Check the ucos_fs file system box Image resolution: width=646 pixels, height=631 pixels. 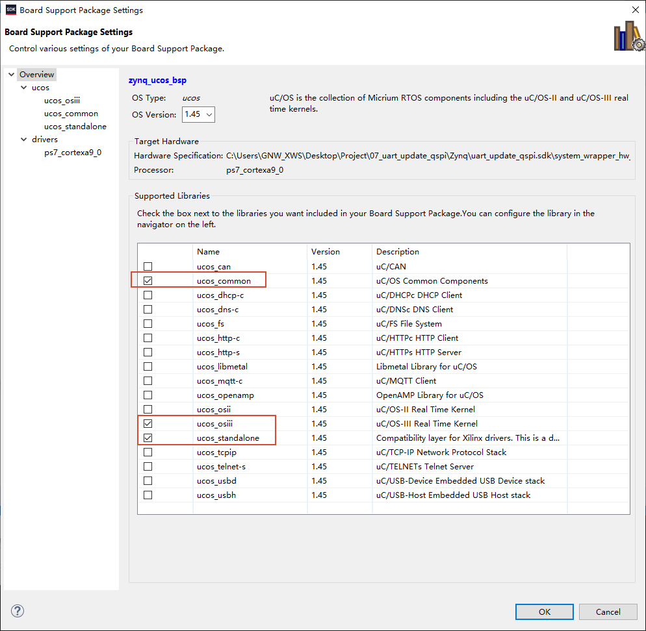(148, 324)
